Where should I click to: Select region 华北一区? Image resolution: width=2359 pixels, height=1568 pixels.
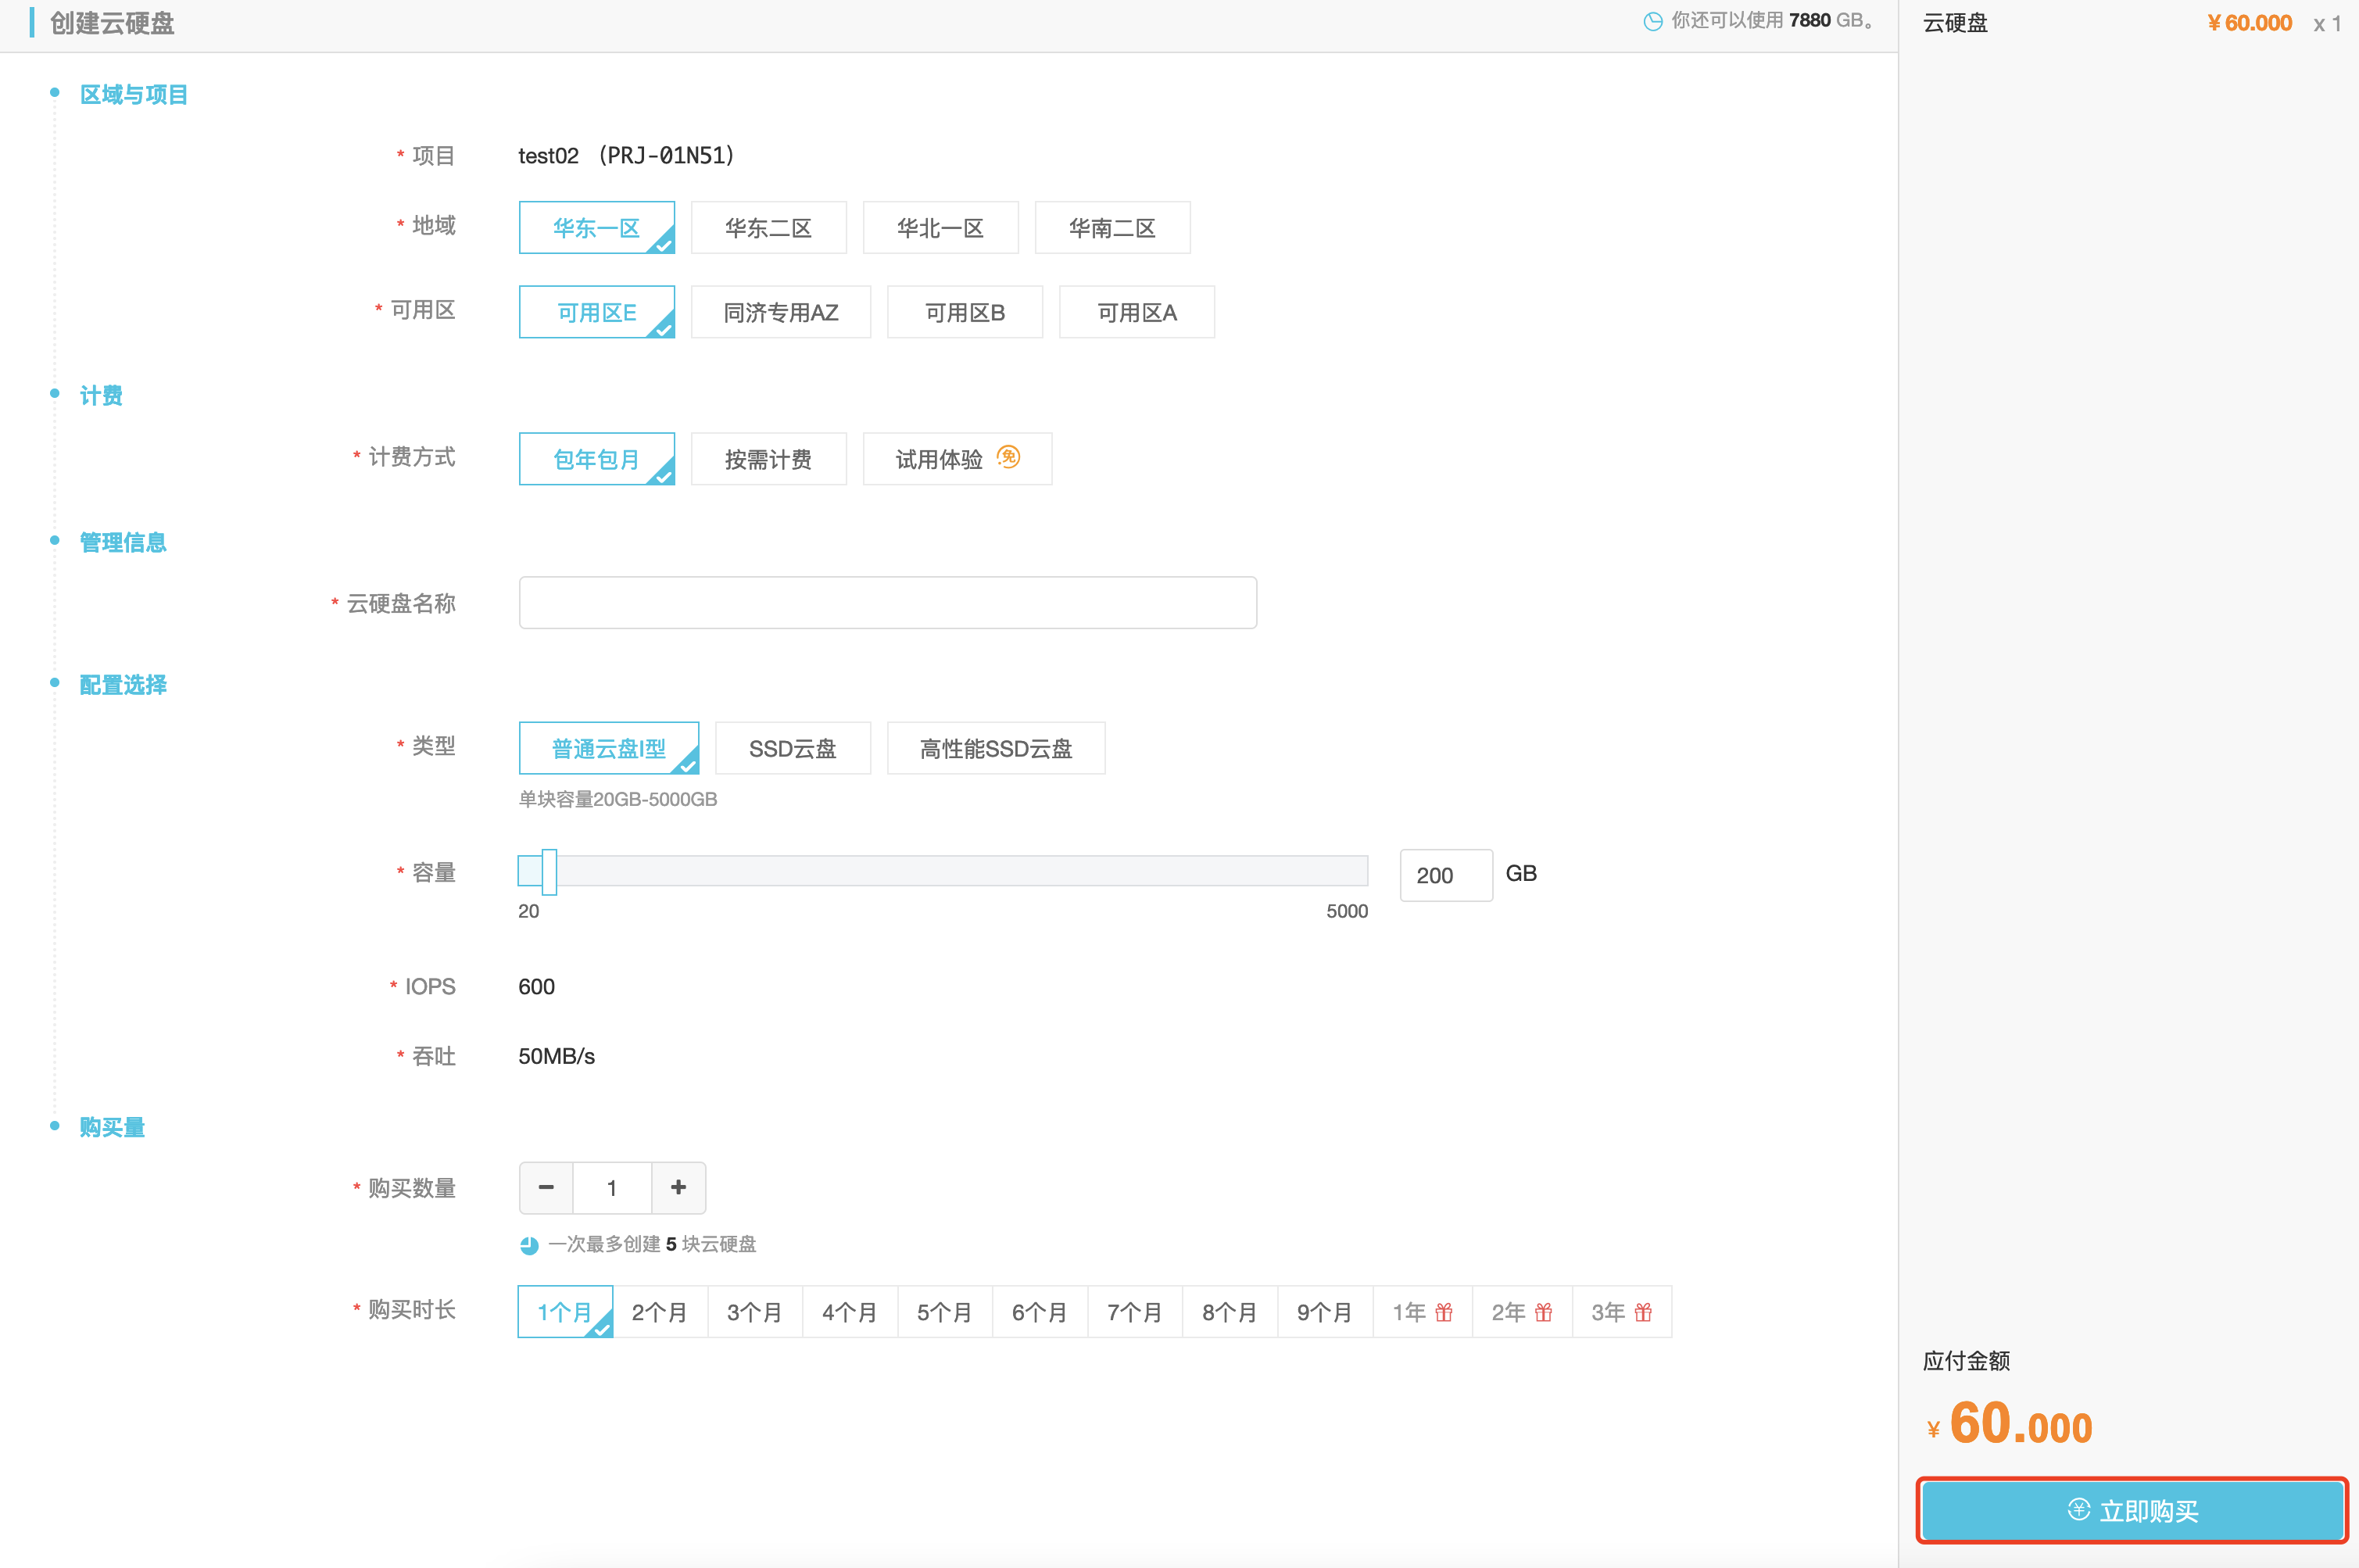(x=941, y=228)
